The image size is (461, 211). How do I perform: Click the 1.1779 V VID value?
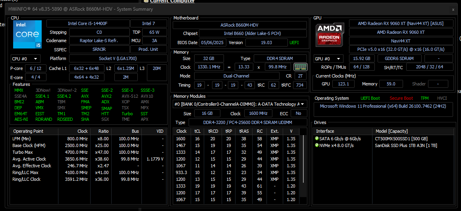pyautogui.click(x=154, y=159)
